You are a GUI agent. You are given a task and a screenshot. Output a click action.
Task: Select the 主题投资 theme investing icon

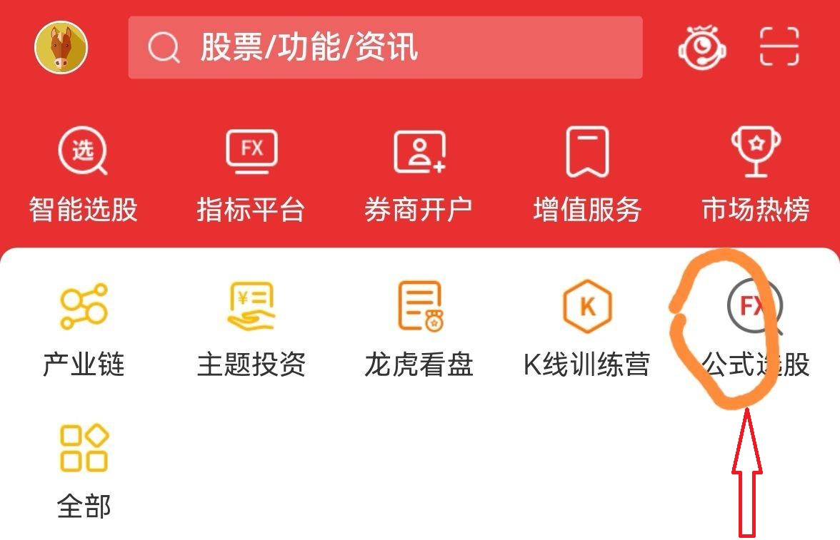click(x=251, y=306)
